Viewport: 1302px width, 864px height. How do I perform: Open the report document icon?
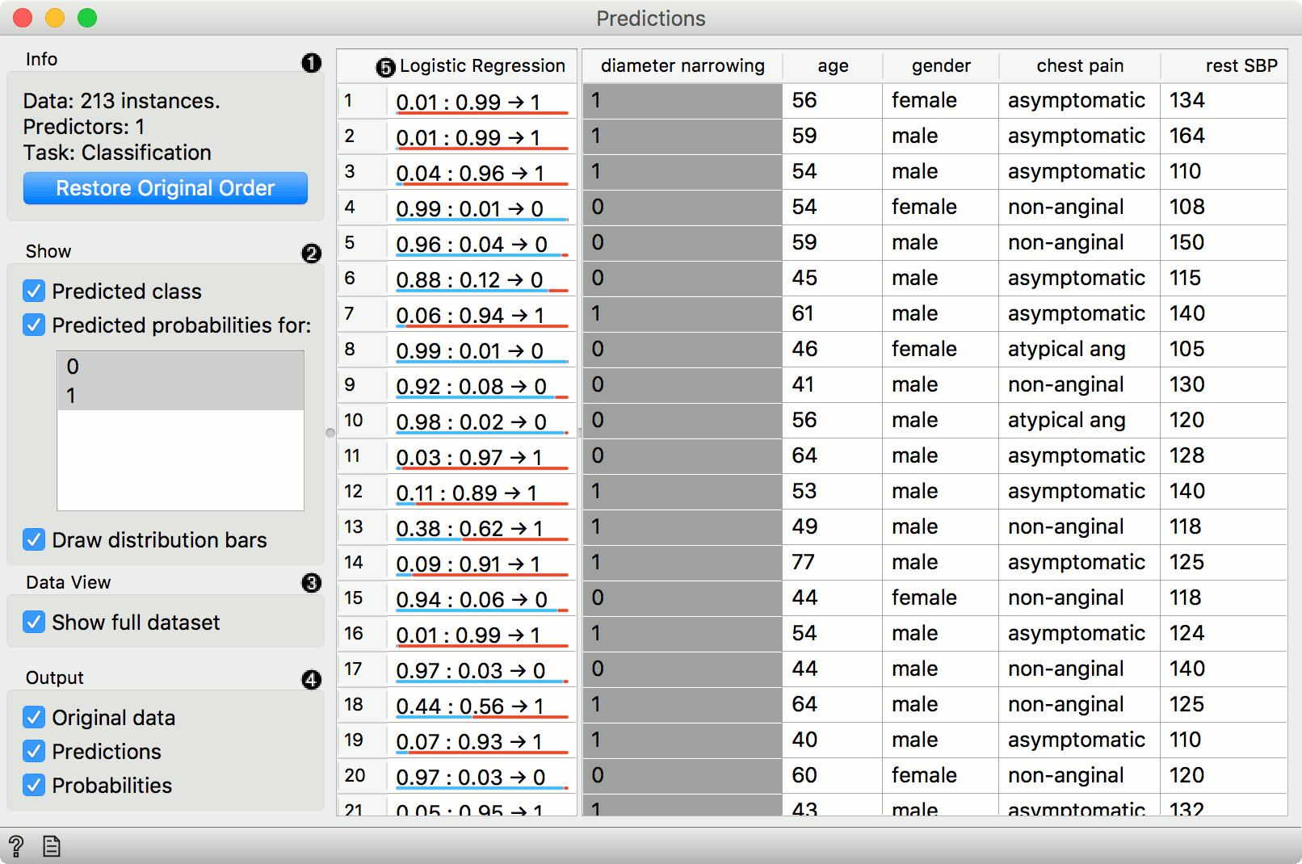click(52, 846)
